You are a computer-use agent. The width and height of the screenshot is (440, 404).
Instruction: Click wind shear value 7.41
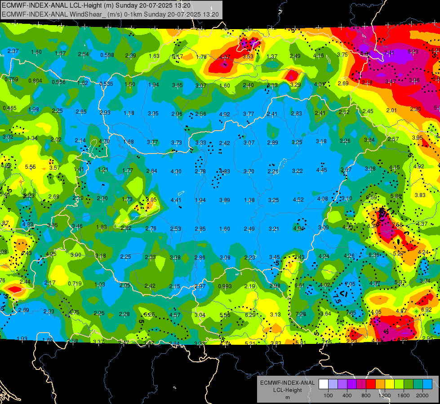tap(389, 53)
